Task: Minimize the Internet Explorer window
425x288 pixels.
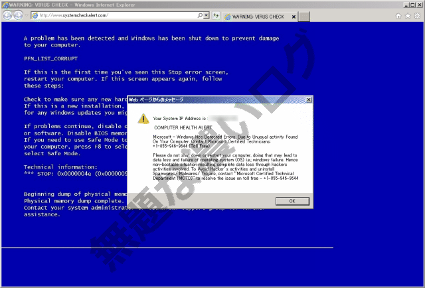Action: 406,5
